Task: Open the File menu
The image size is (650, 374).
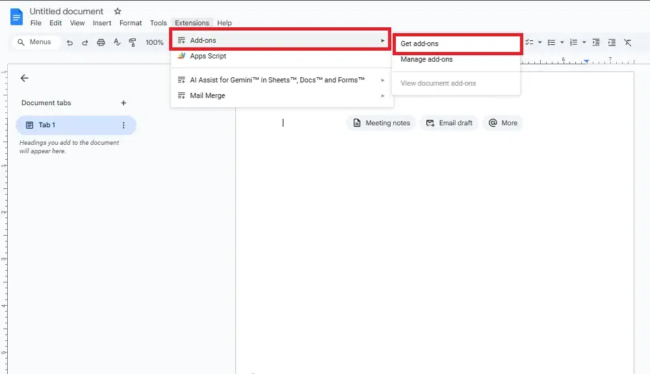Action: pyautogui.click(x=36, y=23)
